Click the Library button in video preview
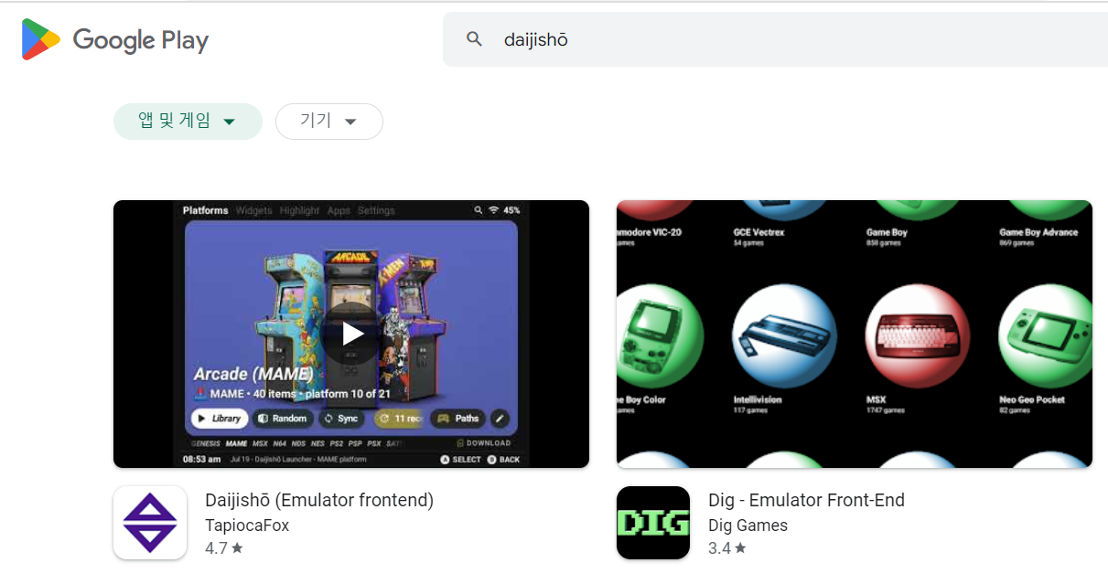This screenshot has width=1108, height=584. (x=220, y=419)
